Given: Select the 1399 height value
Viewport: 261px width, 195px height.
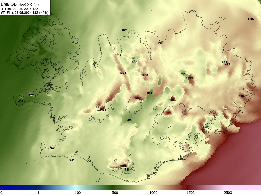Looking at the screenshot, I should click(189, 78).
